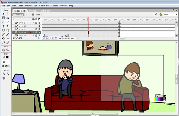Switch to the Untitled-2* document tab
This screenshot has height=116, width=179.
pos(45,11)
